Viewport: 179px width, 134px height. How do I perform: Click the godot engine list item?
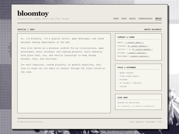(x=125, y=73)
